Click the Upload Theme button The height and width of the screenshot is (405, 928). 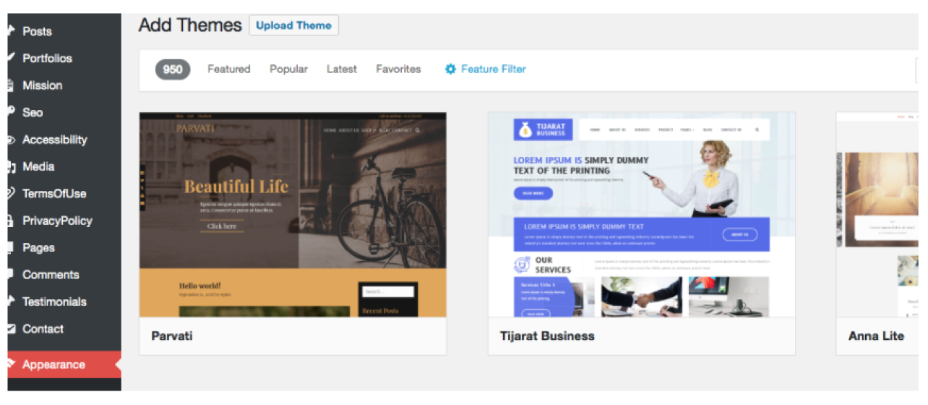pyautogui.click(x=293, y=25)
